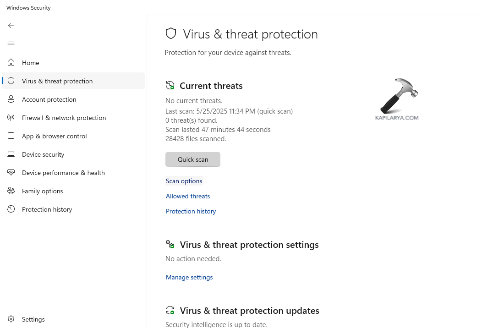The width and height of the screenshot is (482, 328).
Task: Click the Firewall & network antenna icon
Action: [11, 118]
